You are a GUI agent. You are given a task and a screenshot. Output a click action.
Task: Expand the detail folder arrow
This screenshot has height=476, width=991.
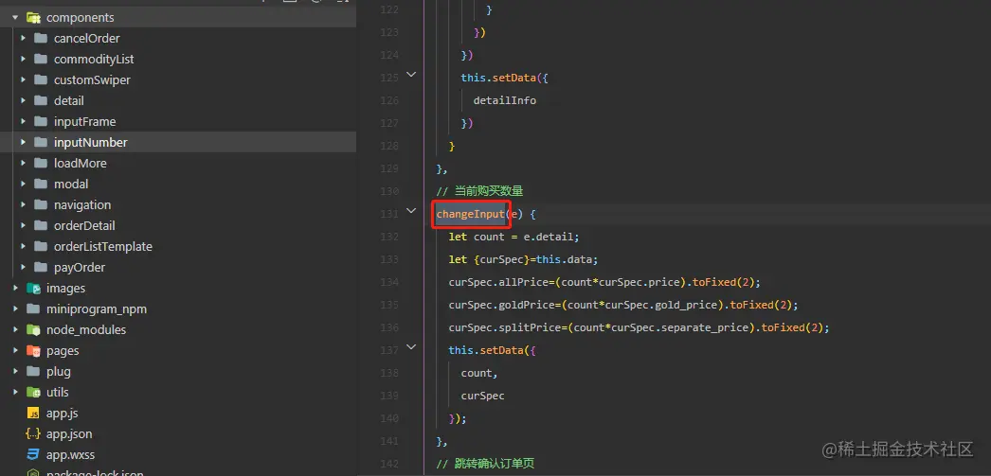tap(23, 101)
